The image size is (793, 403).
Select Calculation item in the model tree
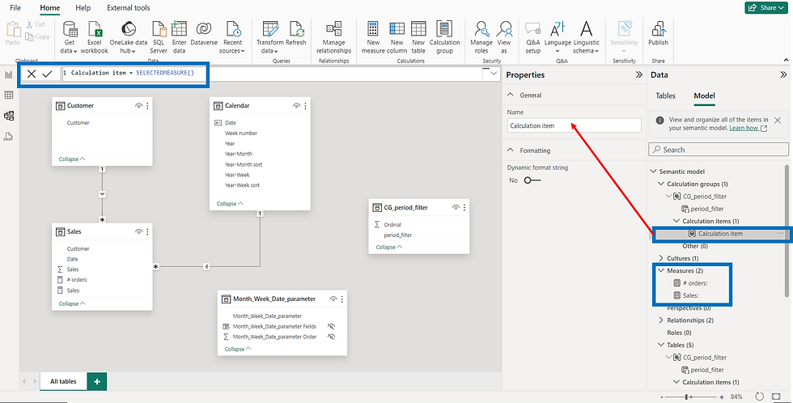pyautogui.click(x=721, y=234)
